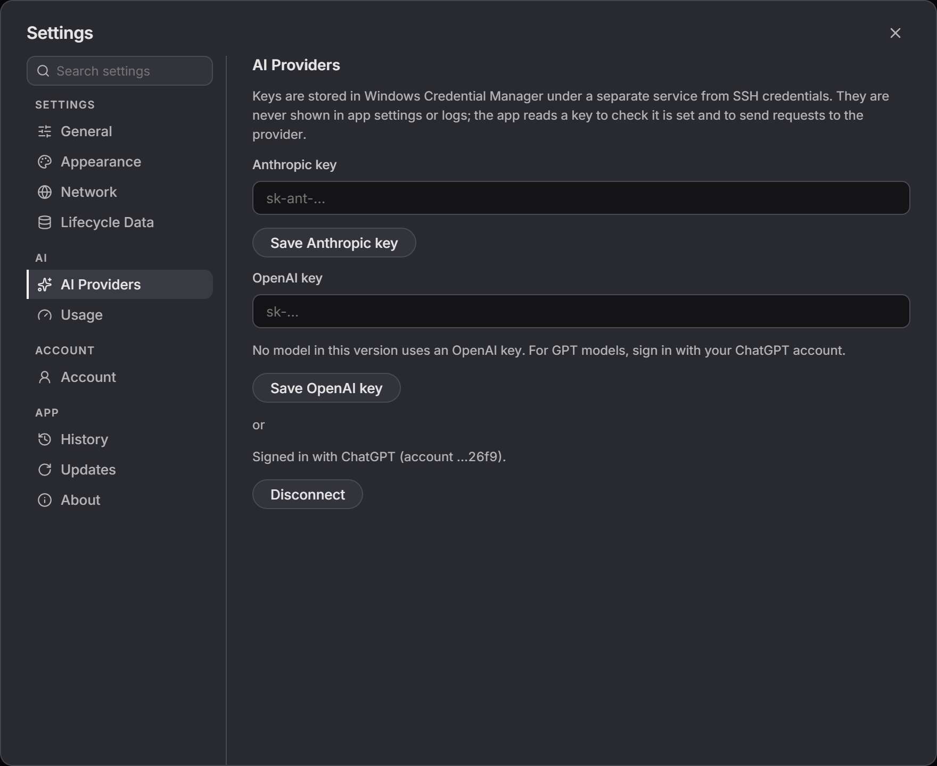Click Save OpenAI key button

pos(326,388)
